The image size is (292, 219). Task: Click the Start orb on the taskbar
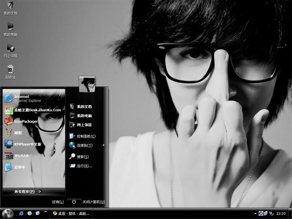[8, 214]
